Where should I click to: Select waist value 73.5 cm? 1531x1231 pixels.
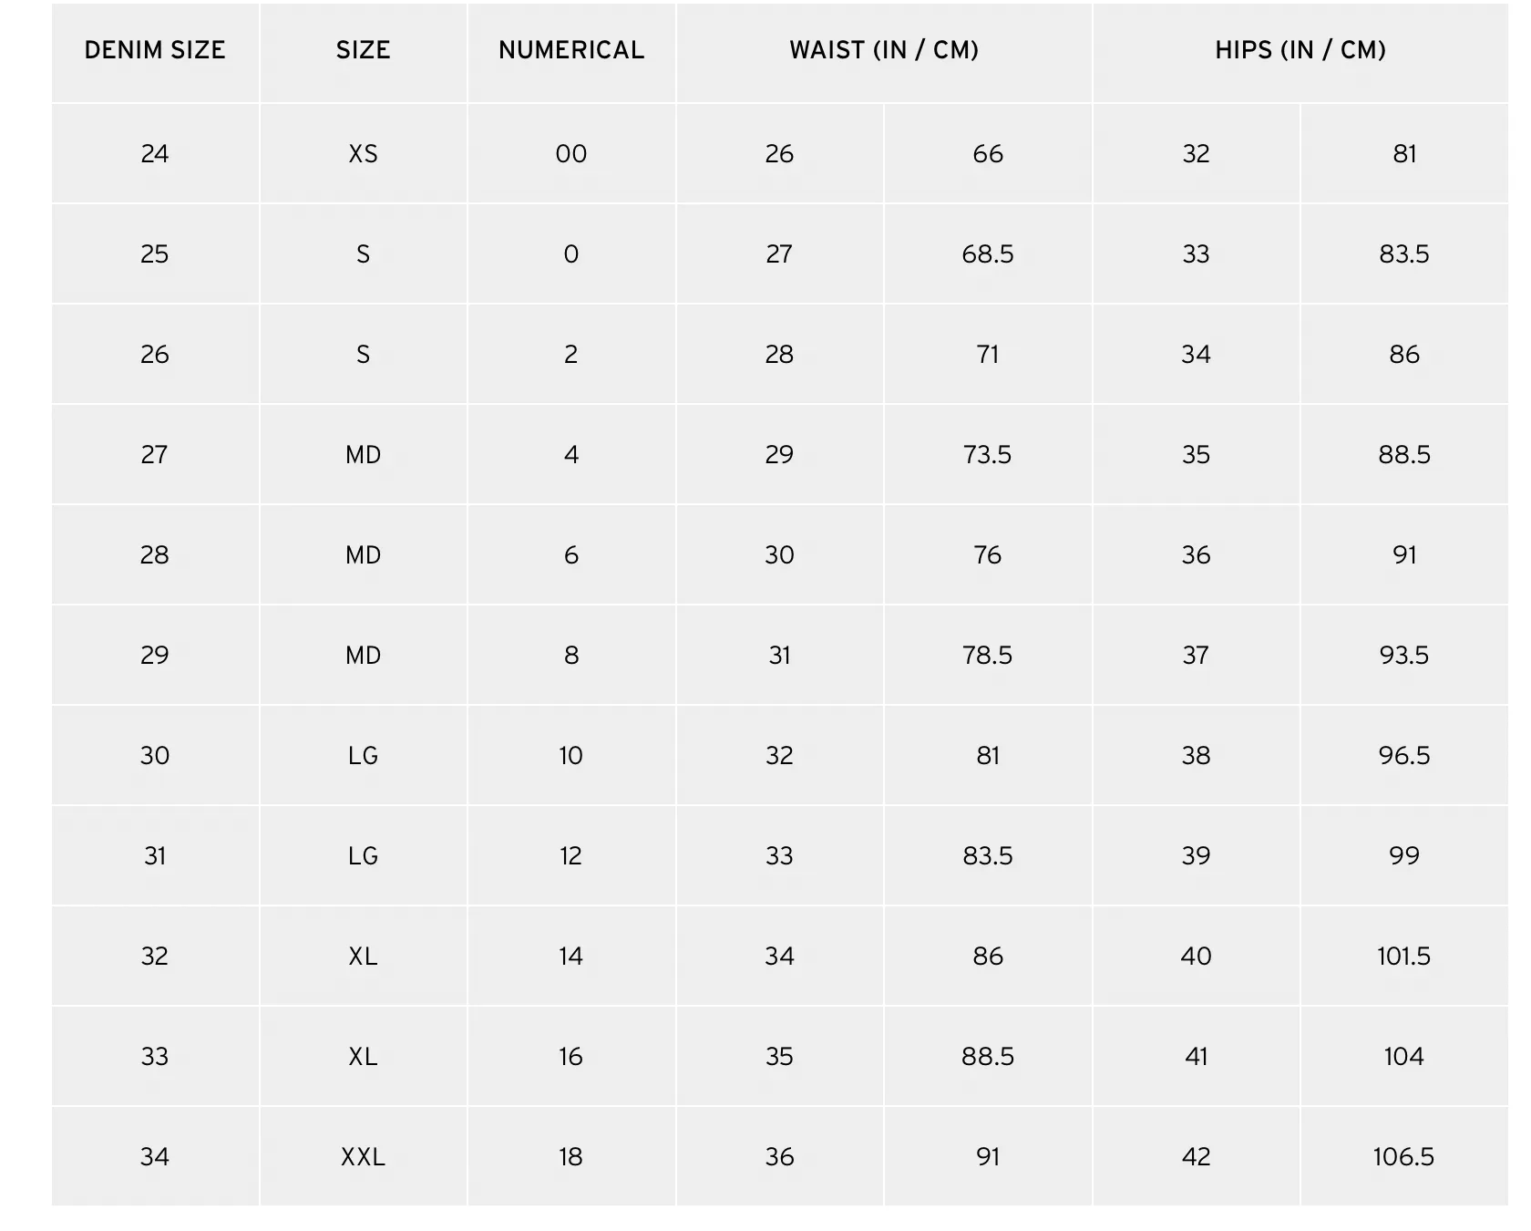click(988, 454)
